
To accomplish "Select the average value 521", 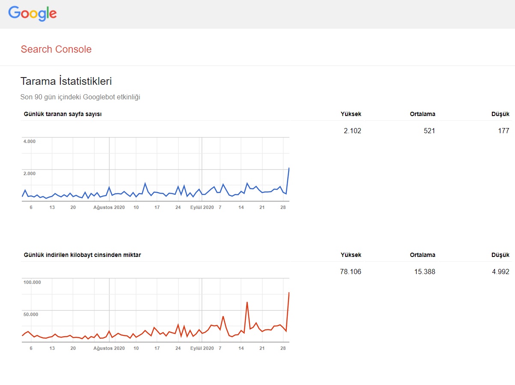I will [x=429, y=131].
